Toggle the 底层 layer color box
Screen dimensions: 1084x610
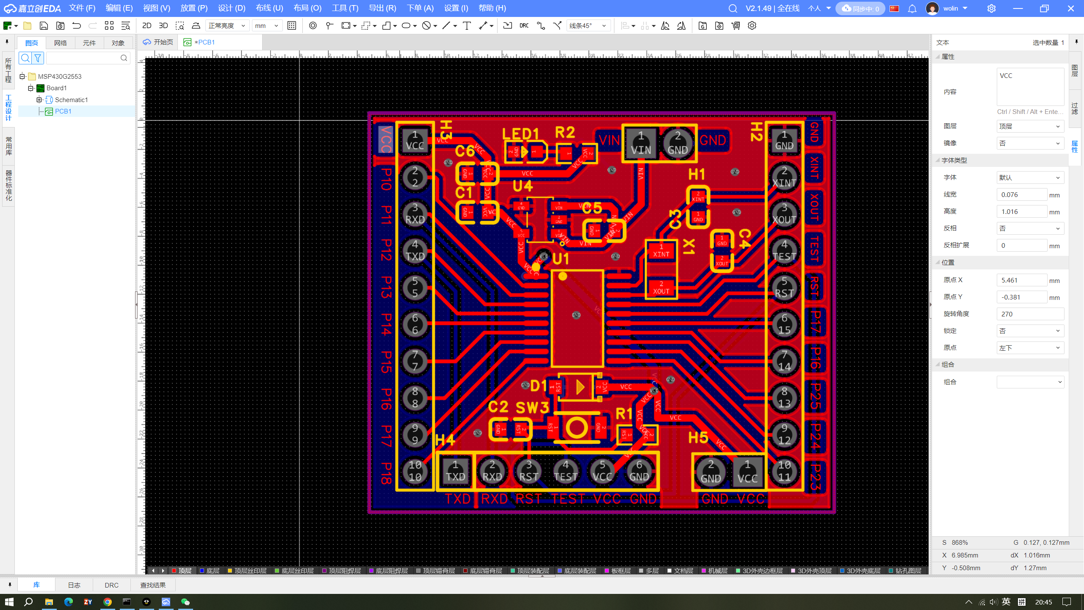point(202,571)
